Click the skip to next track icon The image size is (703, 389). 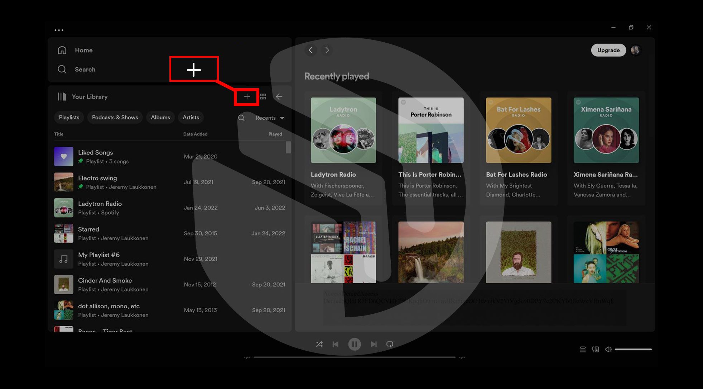373,343
